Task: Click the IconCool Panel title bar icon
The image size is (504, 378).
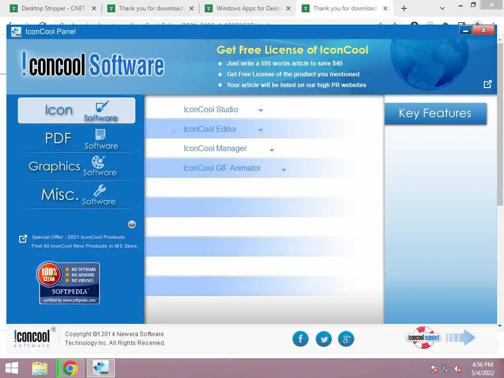Action: (16, 32)
